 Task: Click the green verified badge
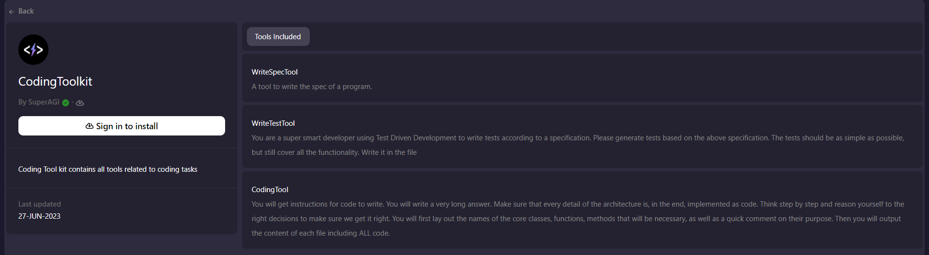(66, 103)
